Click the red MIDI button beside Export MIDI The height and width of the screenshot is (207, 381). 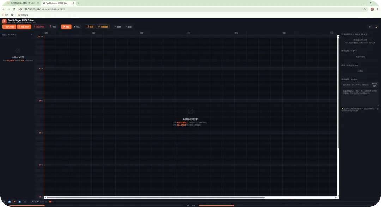pyautogui.click(x=39, y=27)
